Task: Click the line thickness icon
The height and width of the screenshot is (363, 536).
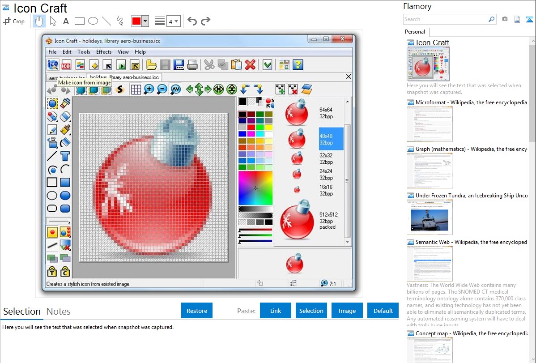Action: click(159, 21)
